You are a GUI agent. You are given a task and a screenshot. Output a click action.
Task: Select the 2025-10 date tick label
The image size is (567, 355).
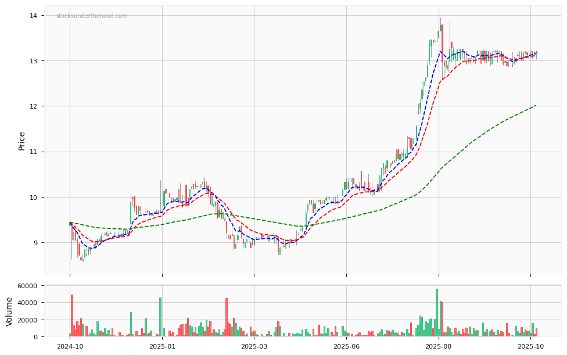(530, 346)
